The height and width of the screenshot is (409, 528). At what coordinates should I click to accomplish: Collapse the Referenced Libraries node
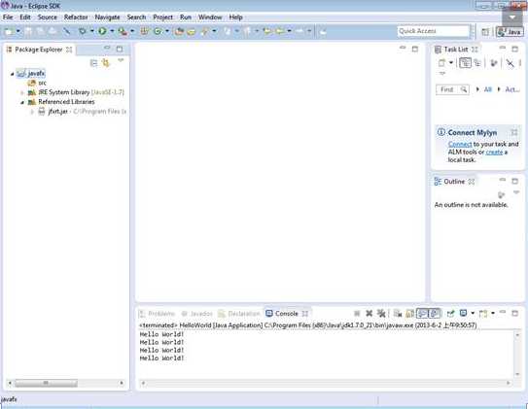tap(22, 102)
